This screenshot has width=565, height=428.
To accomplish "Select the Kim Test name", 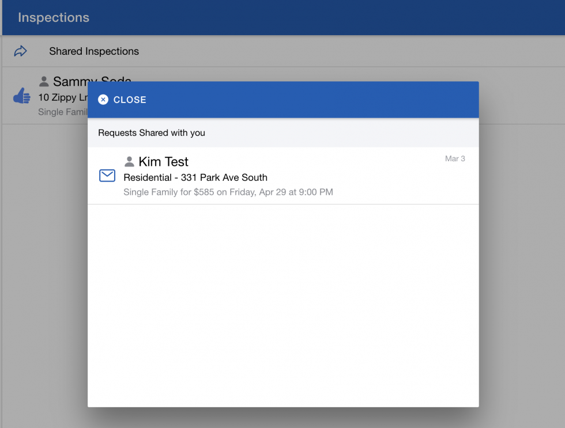I will point(163,162).
